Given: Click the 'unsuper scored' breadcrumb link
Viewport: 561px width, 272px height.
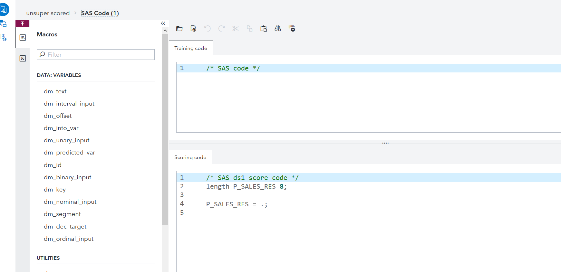Looking at the screenshot, I should click(48, 13).
